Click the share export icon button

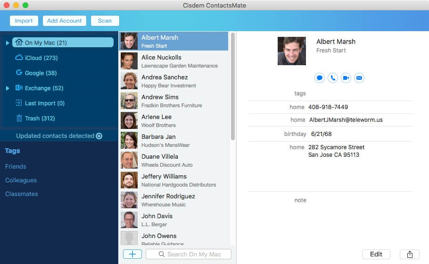point(410,254)
